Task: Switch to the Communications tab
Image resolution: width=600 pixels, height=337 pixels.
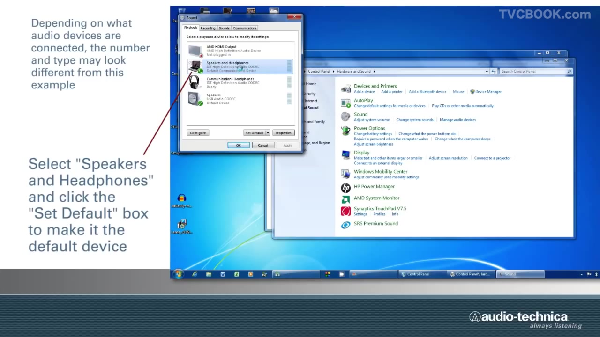Action: coord(245,28)
